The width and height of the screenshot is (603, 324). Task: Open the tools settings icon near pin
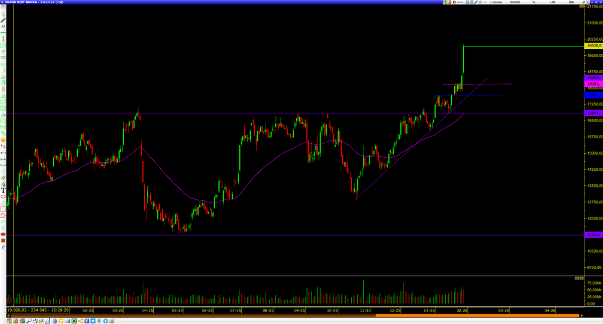click(x=587, y=3)
